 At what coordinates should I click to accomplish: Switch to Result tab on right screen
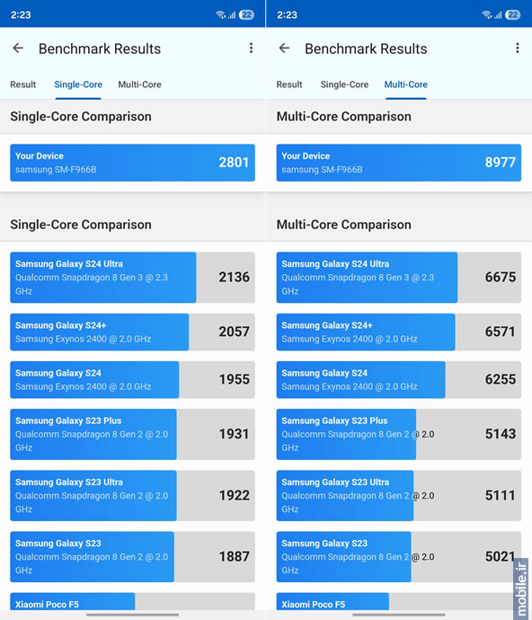pyautogui.click(x=289, y=84)
